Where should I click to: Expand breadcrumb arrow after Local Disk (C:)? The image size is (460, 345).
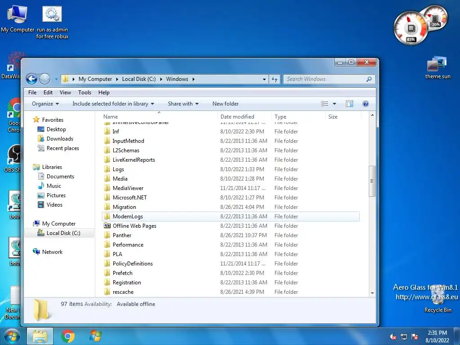point(161,79)
